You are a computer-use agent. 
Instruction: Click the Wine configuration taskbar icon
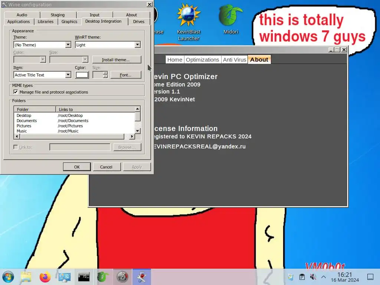(141, 277)
